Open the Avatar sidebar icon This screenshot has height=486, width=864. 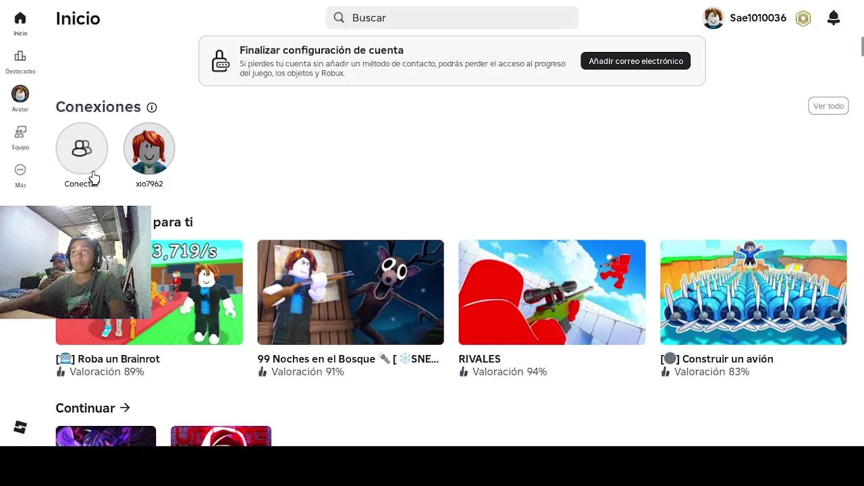pos(20,94)
